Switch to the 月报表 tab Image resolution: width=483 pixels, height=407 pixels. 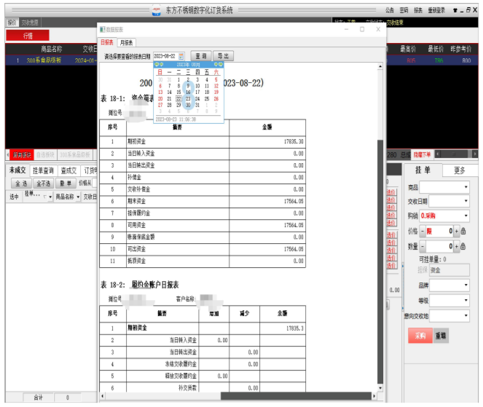pos(127,43)
